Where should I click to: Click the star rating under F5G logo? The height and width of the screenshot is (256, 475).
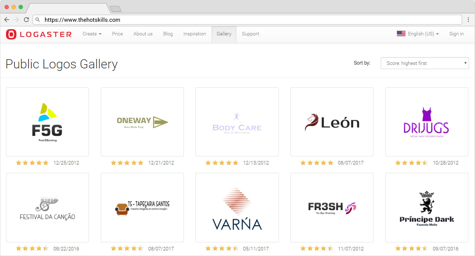pos(32,163)
